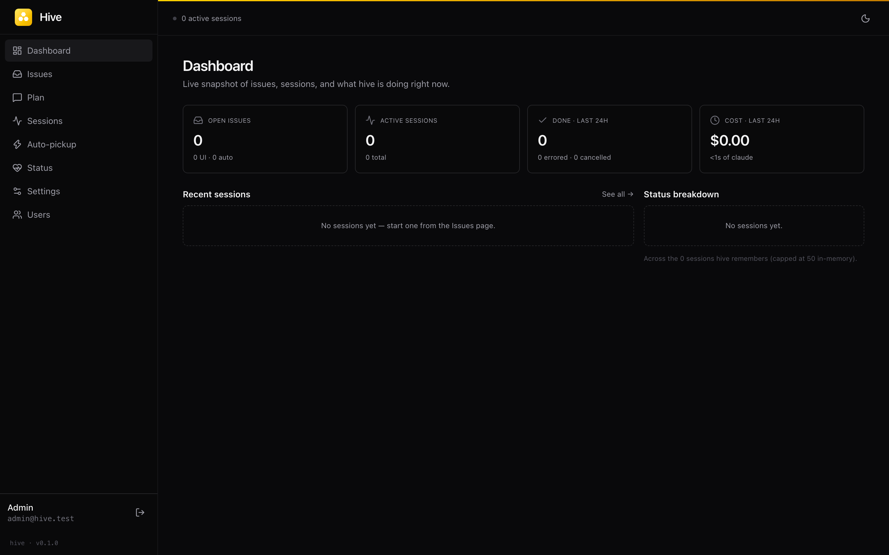Open Settings from the sidebar

tap(79, 191)
